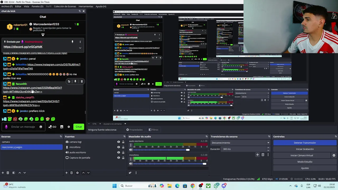
Task: Delete selected source with trash icon
Action: (72, 173)
